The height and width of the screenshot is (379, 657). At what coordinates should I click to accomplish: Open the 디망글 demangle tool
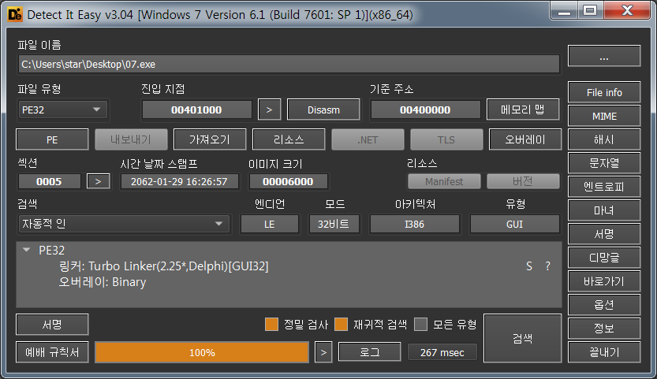tap(604, 258)
